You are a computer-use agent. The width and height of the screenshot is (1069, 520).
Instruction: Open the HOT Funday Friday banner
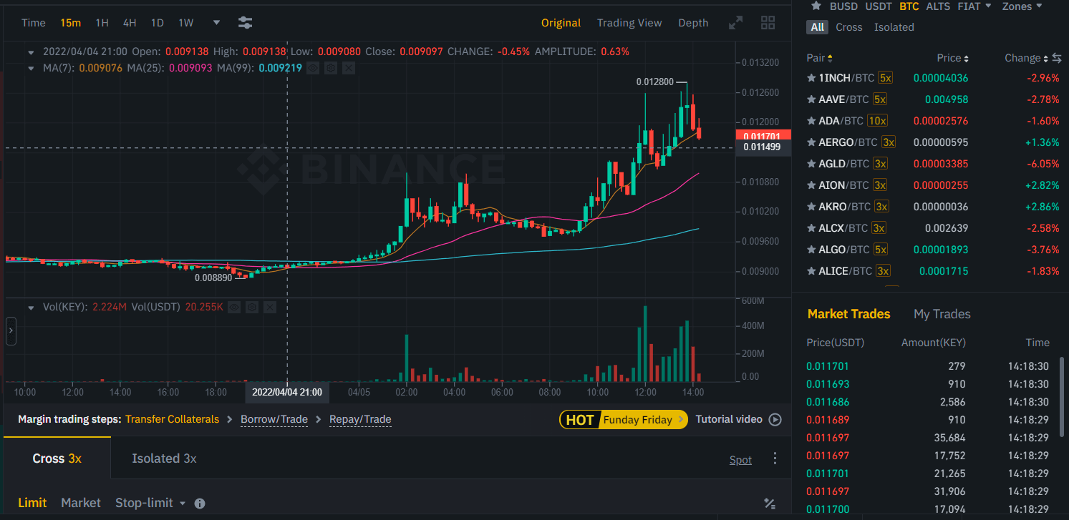[624, 420]
